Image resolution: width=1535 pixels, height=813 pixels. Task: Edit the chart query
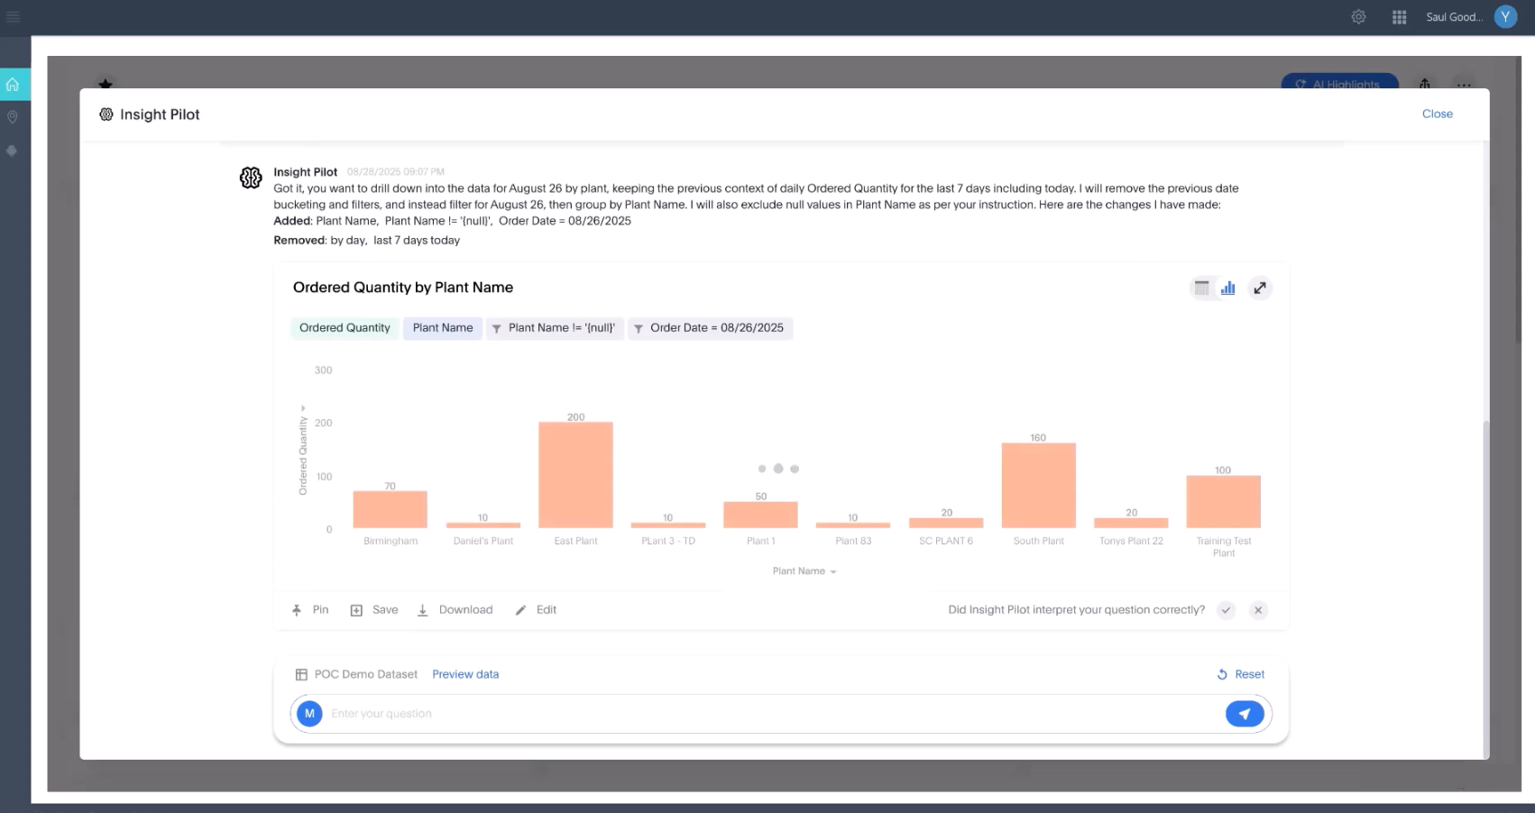tap(536, 610)
